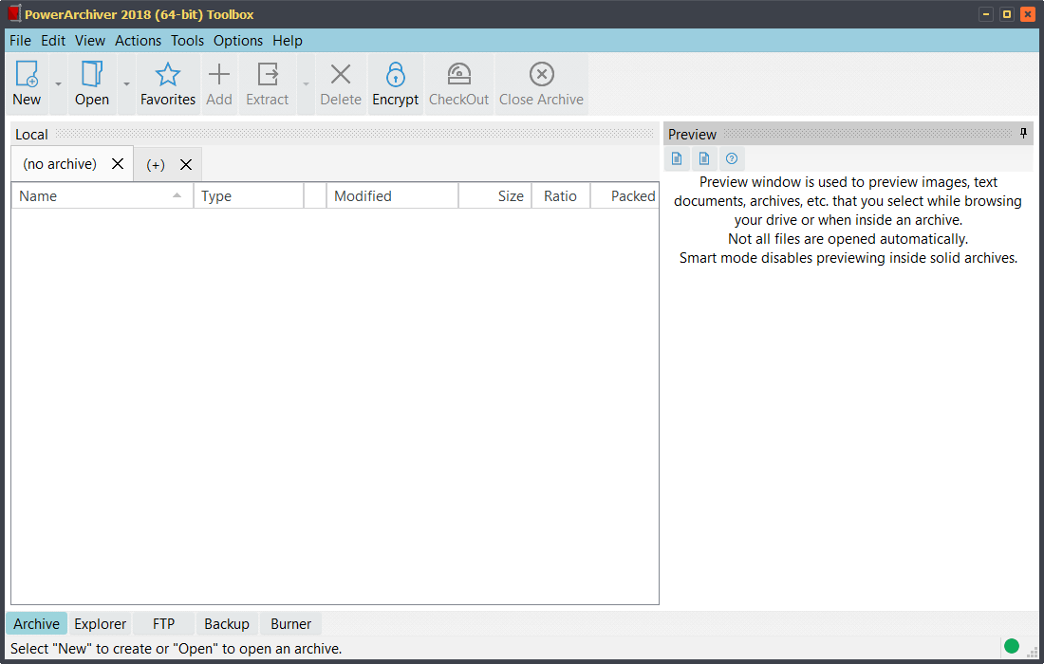
Task: Click the New archive toolbar icon
Action: (x=27, y=75)
